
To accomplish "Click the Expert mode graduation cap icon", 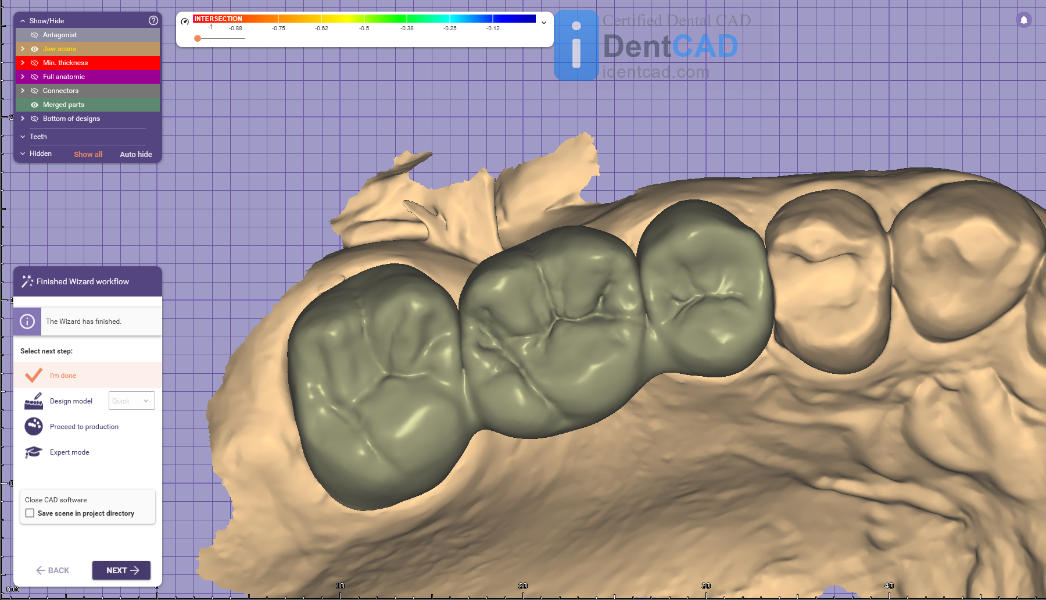I will tap(34, 452).
